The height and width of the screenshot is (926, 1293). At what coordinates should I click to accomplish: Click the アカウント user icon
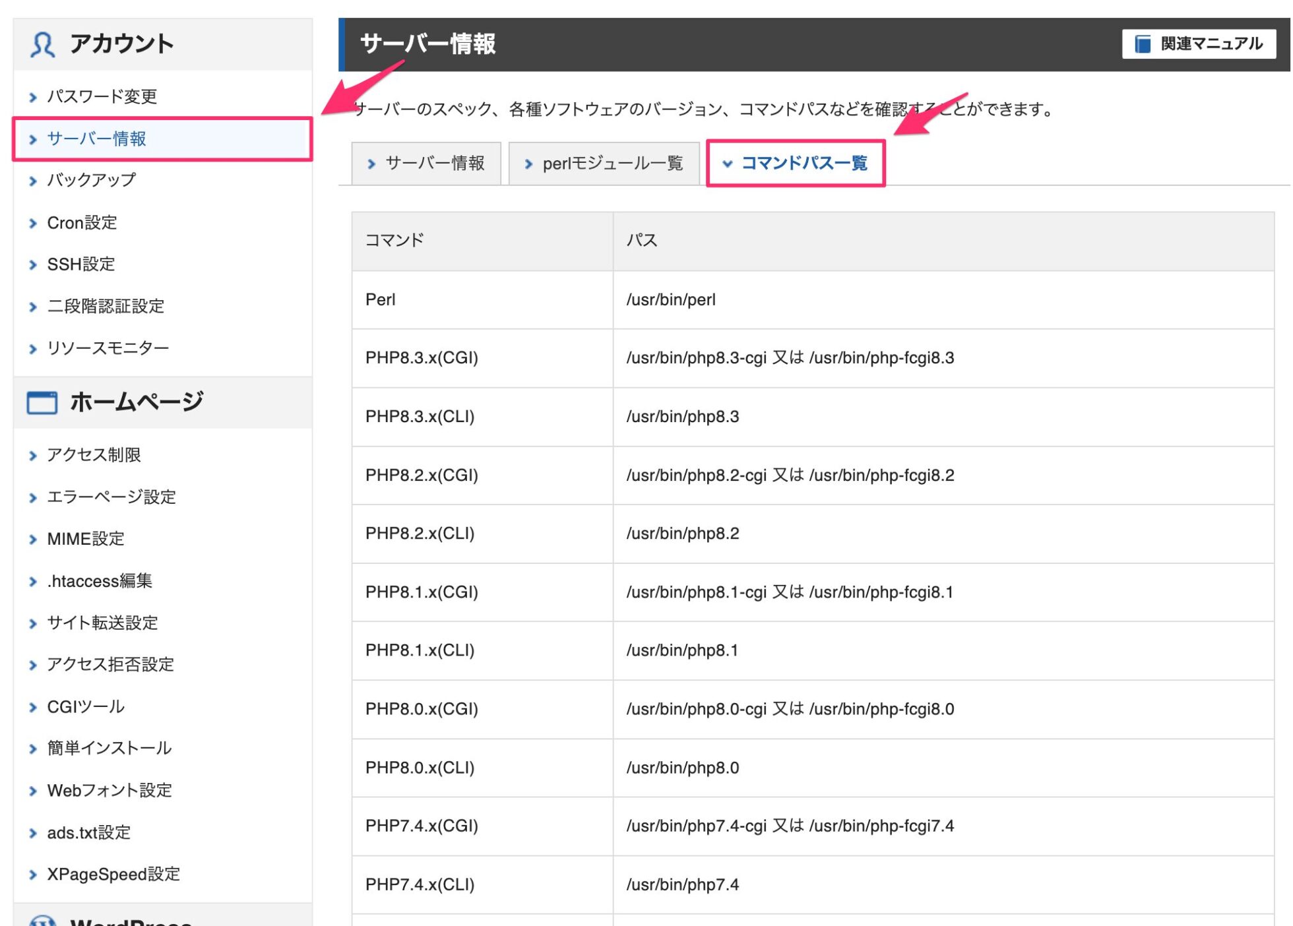coord(42,44)
